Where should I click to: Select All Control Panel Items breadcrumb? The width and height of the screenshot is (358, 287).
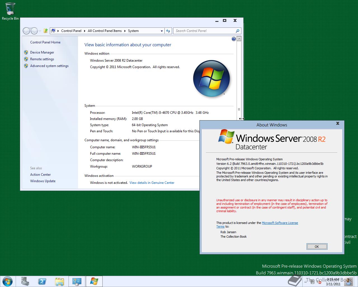[105, 31]
